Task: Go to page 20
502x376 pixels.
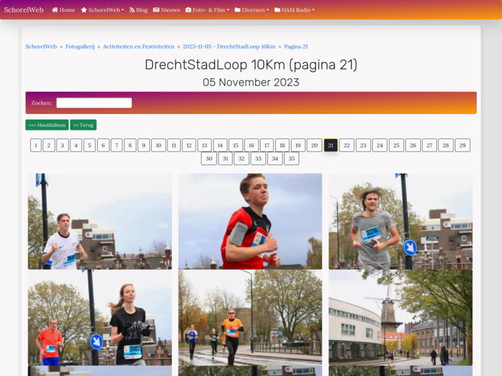Action: coord(314,145)
